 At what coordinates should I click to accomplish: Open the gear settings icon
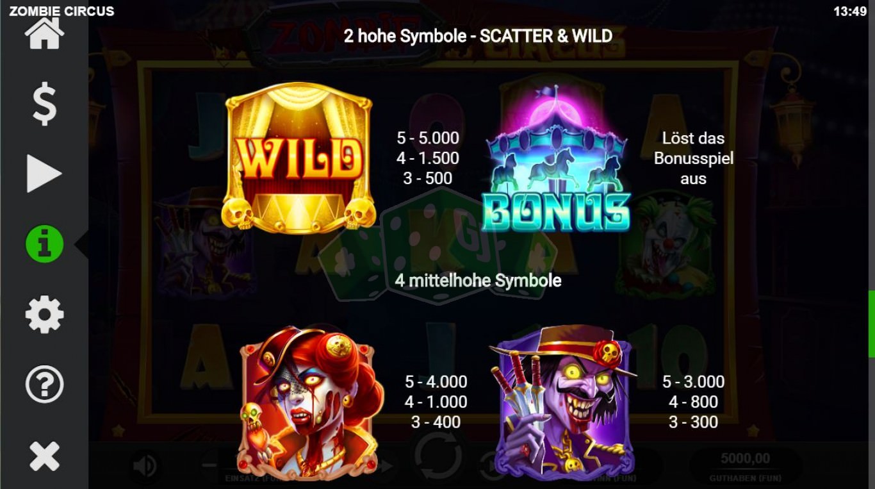pyautogui.click(x=44, y=314)
